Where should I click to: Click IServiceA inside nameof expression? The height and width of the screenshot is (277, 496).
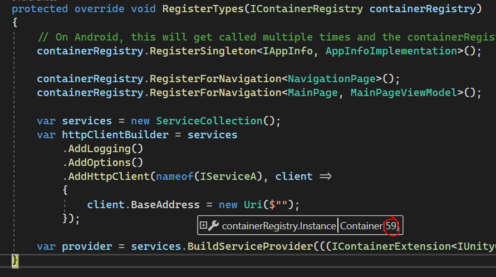tap(228, 177)
